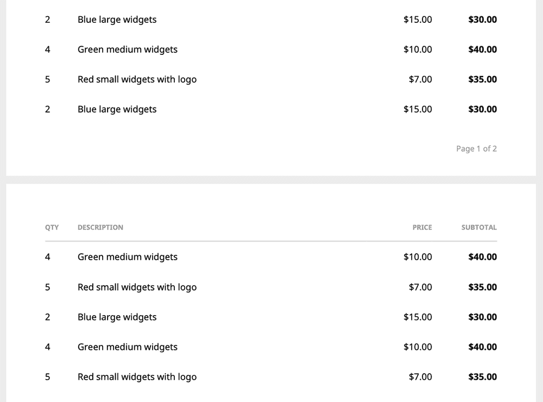Click the SUBTOTAL column header

pyautogui.click(x=479, y=227)
